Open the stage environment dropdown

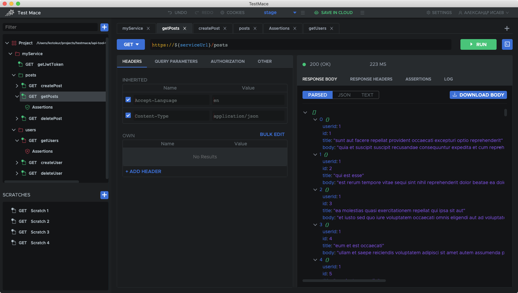pos(294,13)
